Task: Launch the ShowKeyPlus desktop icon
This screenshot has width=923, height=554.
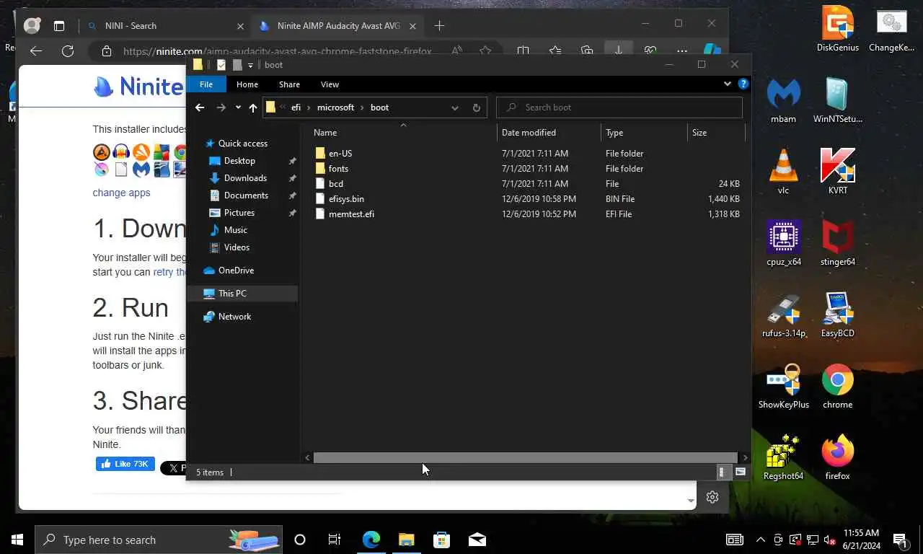Action: [783, 386]
